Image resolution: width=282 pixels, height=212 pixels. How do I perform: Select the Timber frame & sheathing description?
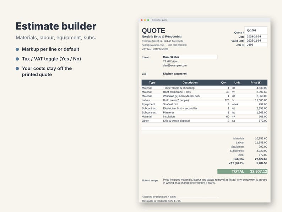(179, 88)
